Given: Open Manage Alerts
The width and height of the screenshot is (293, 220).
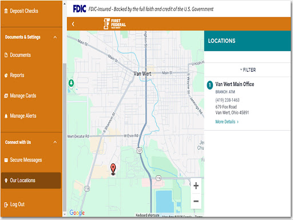Looking at the screenshot, I should [x=20, y=116].
